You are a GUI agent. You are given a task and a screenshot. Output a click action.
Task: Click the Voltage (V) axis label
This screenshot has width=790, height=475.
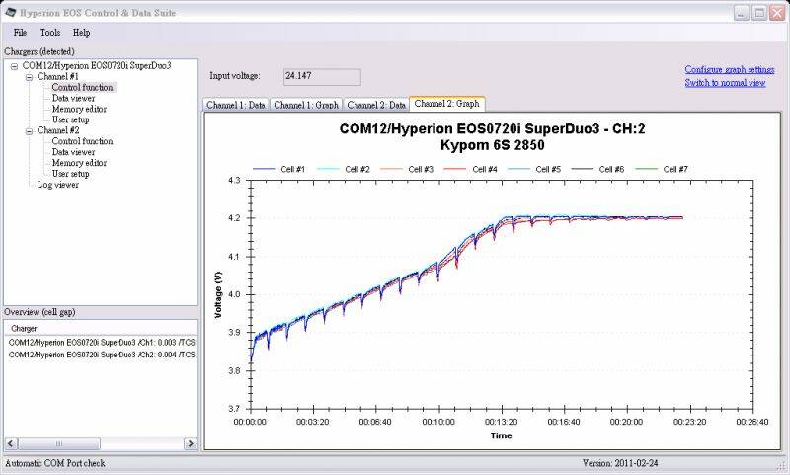[218, 294]
